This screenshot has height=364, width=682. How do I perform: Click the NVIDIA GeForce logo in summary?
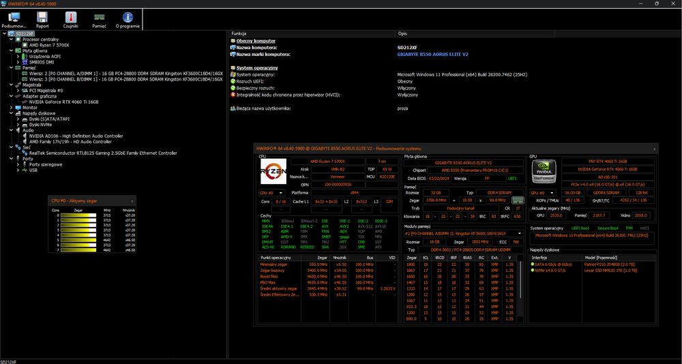click(544, 172)
